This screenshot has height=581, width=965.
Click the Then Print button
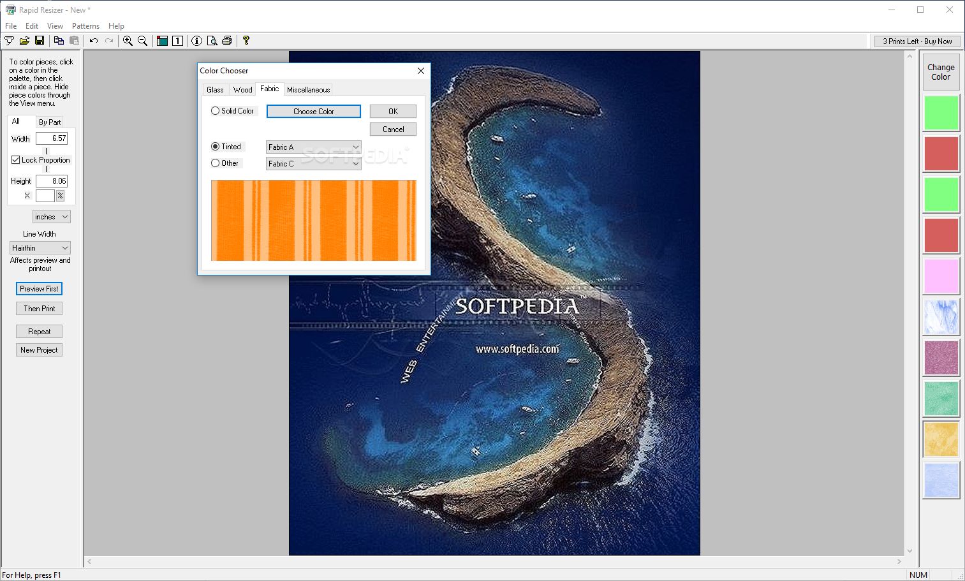39,309
